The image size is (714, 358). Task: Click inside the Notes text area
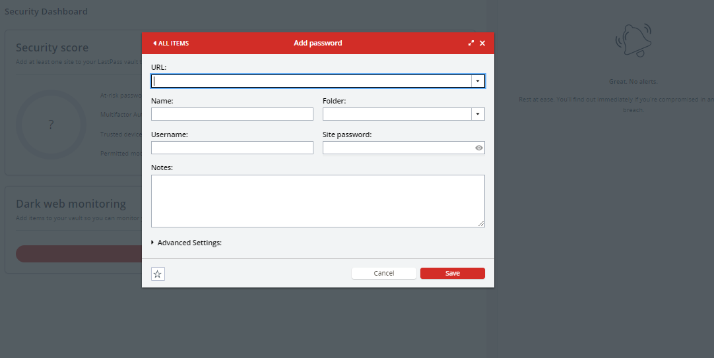318,201
